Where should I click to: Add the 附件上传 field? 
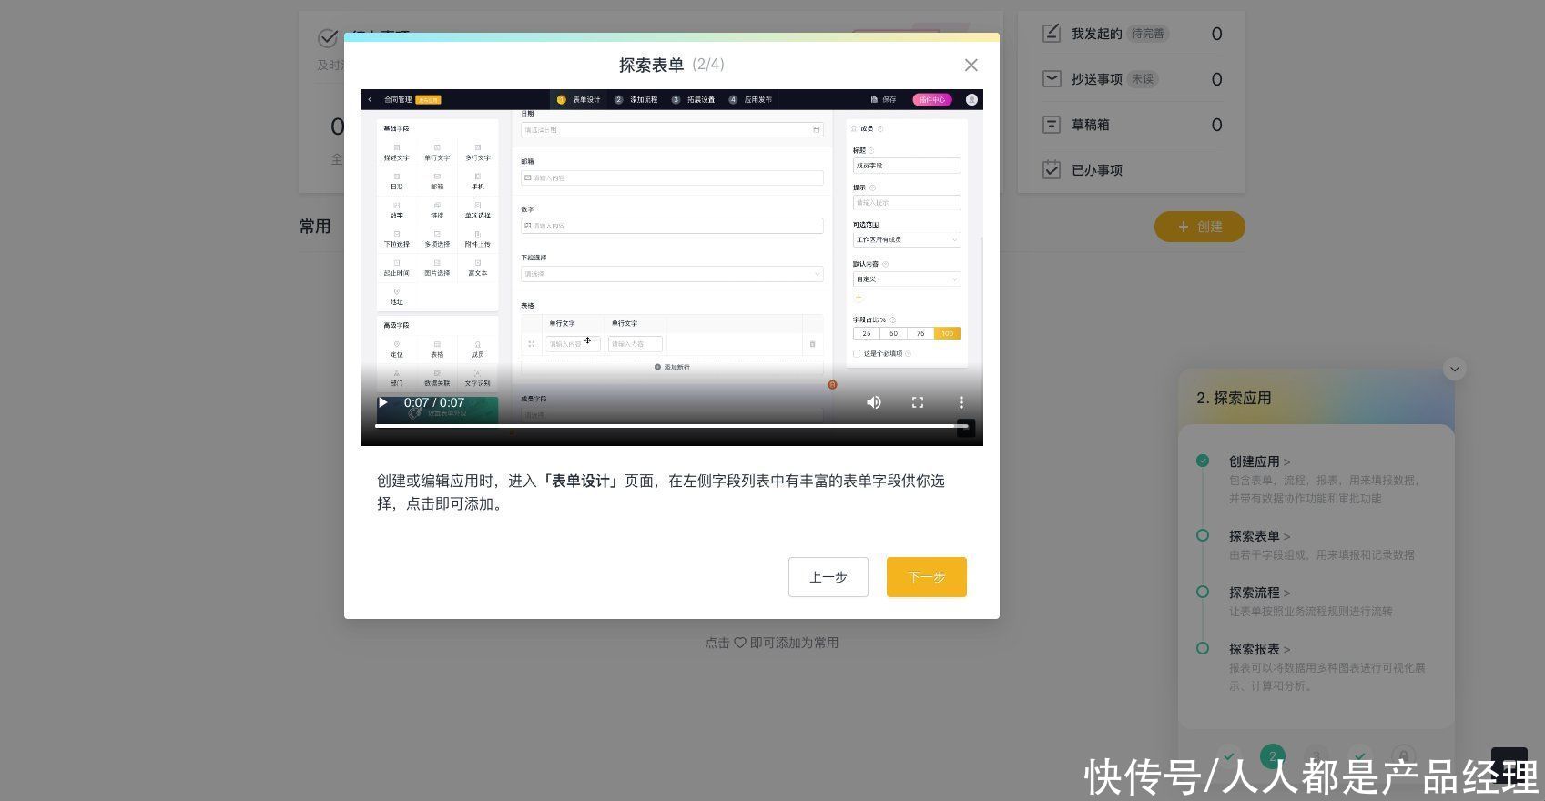pos(478,238)
